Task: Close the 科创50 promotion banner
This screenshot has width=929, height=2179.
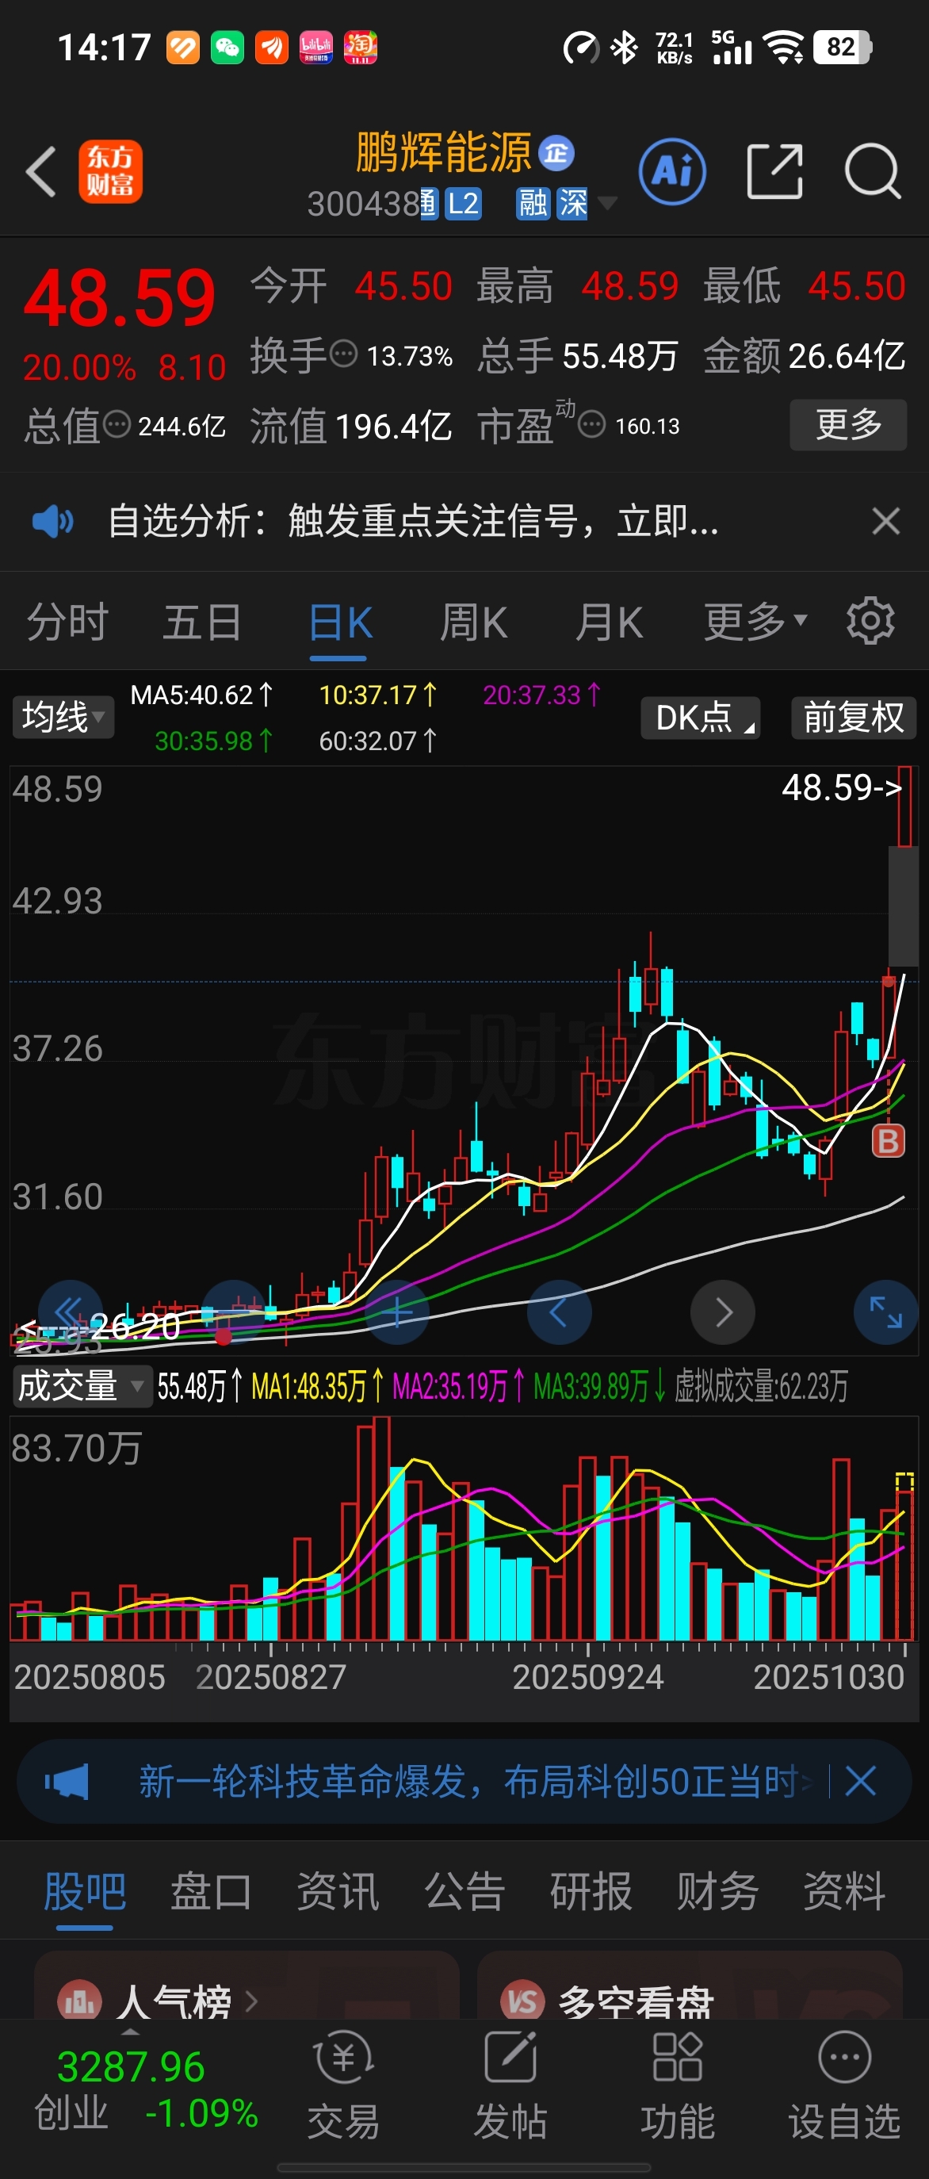Action: click(x=861, y=1782)
